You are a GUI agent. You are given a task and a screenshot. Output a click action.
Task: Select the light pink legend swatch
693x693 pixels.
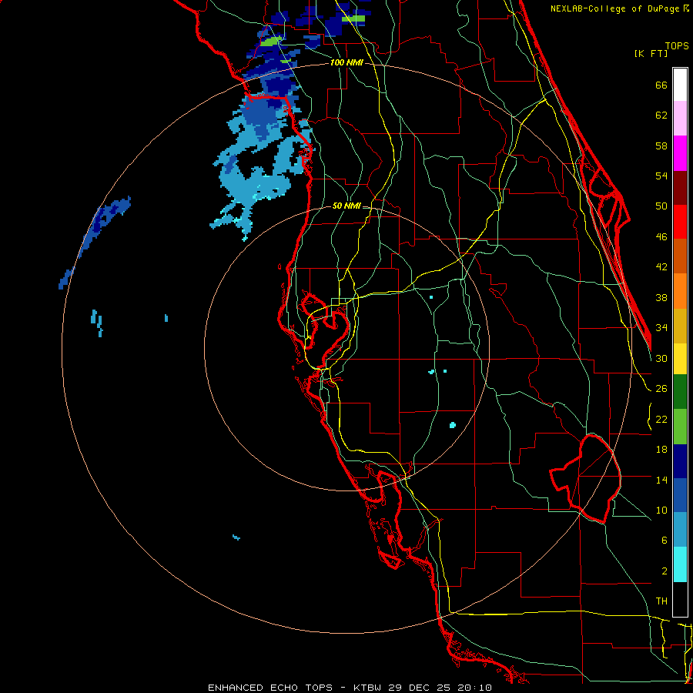pyautogui.click(x=680, y=119)
